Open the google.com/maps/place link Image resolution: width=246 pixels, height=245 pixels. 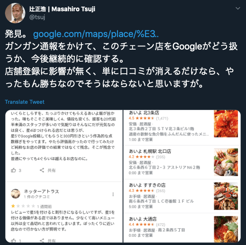tap(96, 34)
